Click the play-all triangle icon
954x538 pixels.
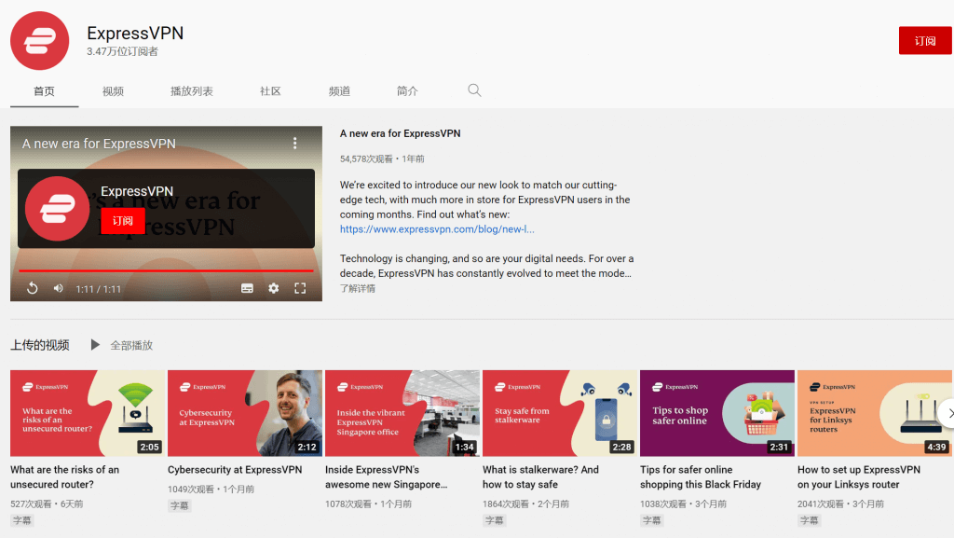[x=95, y=345]
